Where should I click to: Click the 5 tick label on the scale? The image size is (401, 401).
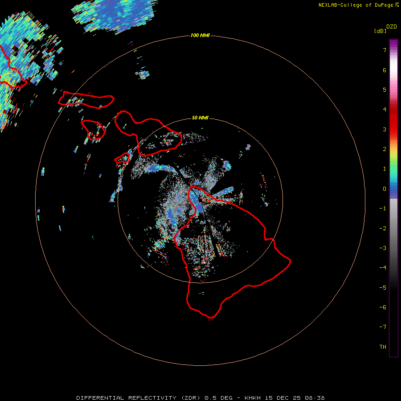[x=385, y=90]
